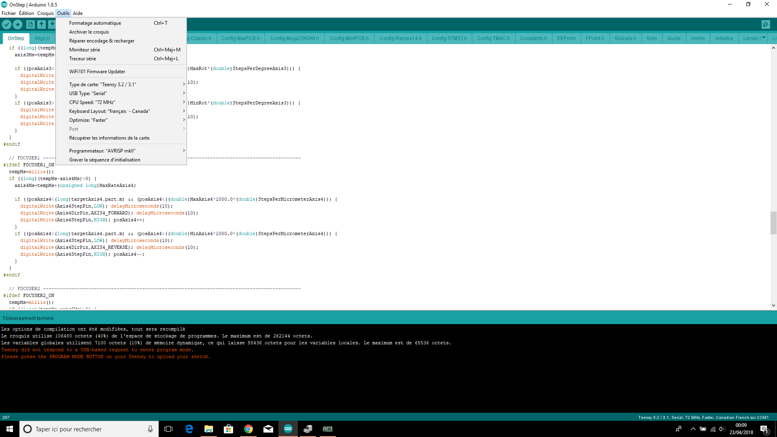The width and height of the screenshot is (777, 437).
Task: Click editor scrollbar up arrow
Action: coord(773,48)
